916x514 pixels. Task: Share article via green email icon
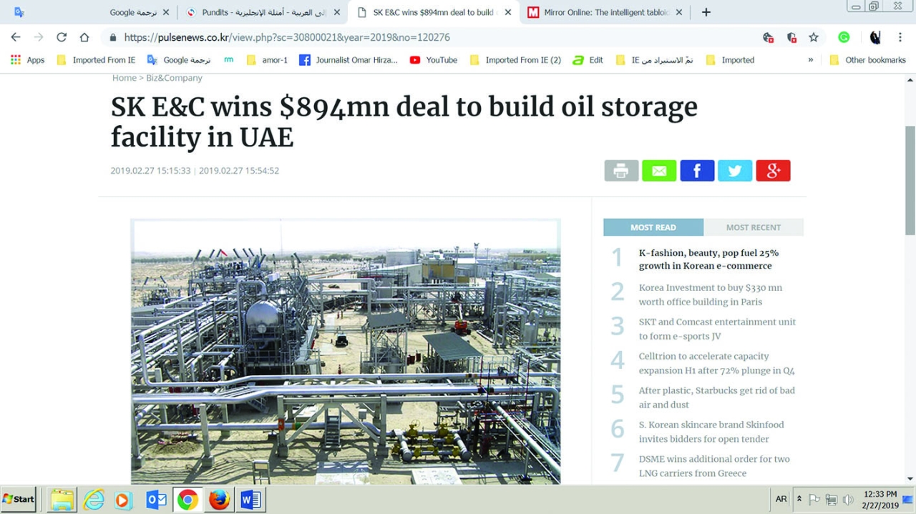[x=659, y=171]
